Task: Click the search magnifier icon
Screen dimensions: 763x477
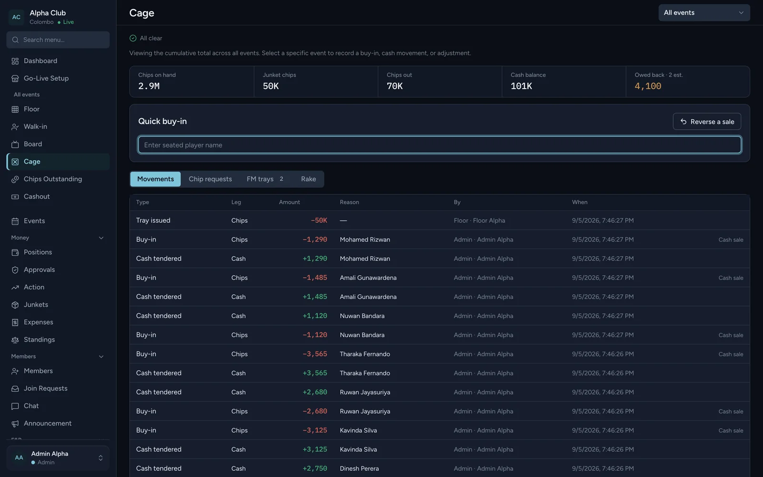Action: point(15,40)
